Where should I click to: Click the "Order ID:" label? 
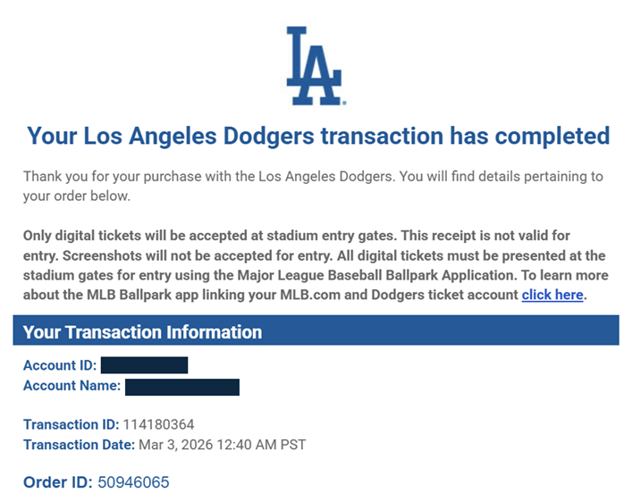coord(57,482)
